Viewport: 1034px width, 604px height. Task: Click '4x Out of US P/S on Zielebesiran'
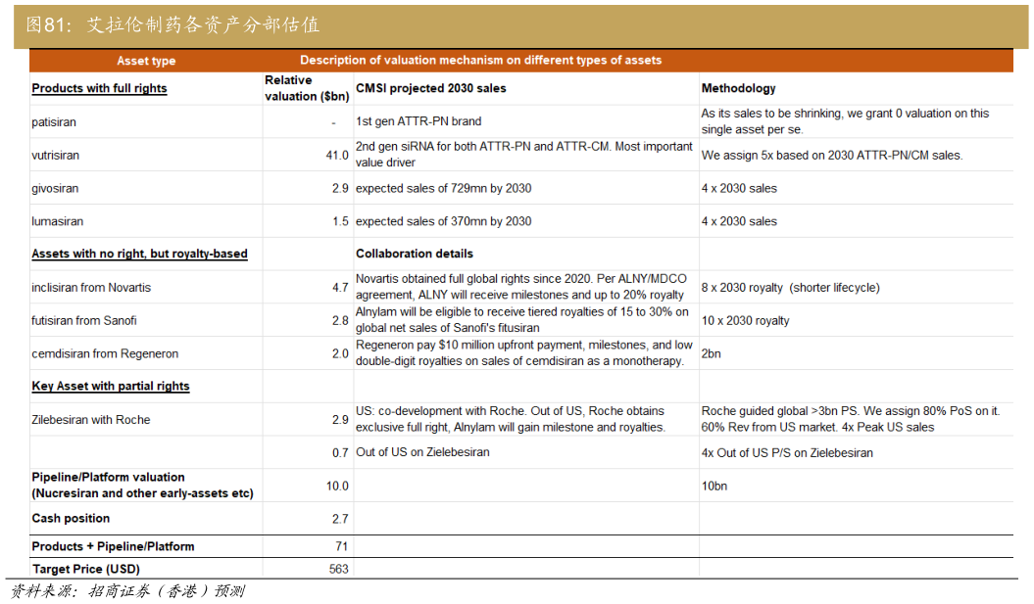click(x=787, y=453)
